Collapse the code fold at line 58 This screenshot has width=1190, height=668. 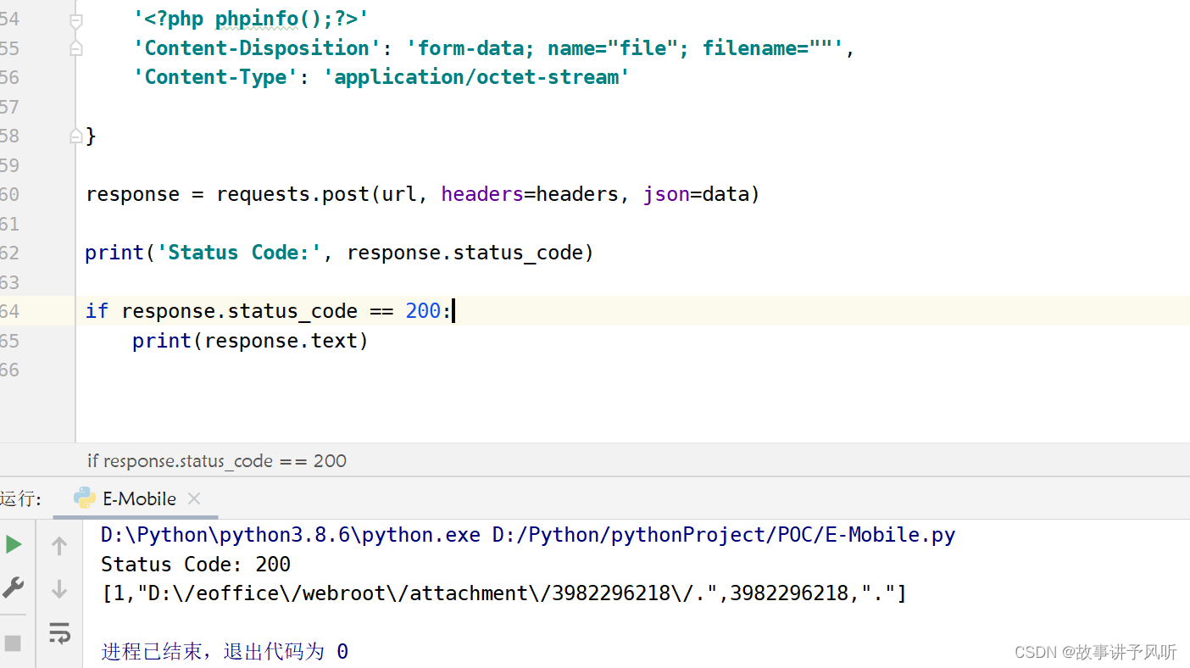(x=75, y=136)
